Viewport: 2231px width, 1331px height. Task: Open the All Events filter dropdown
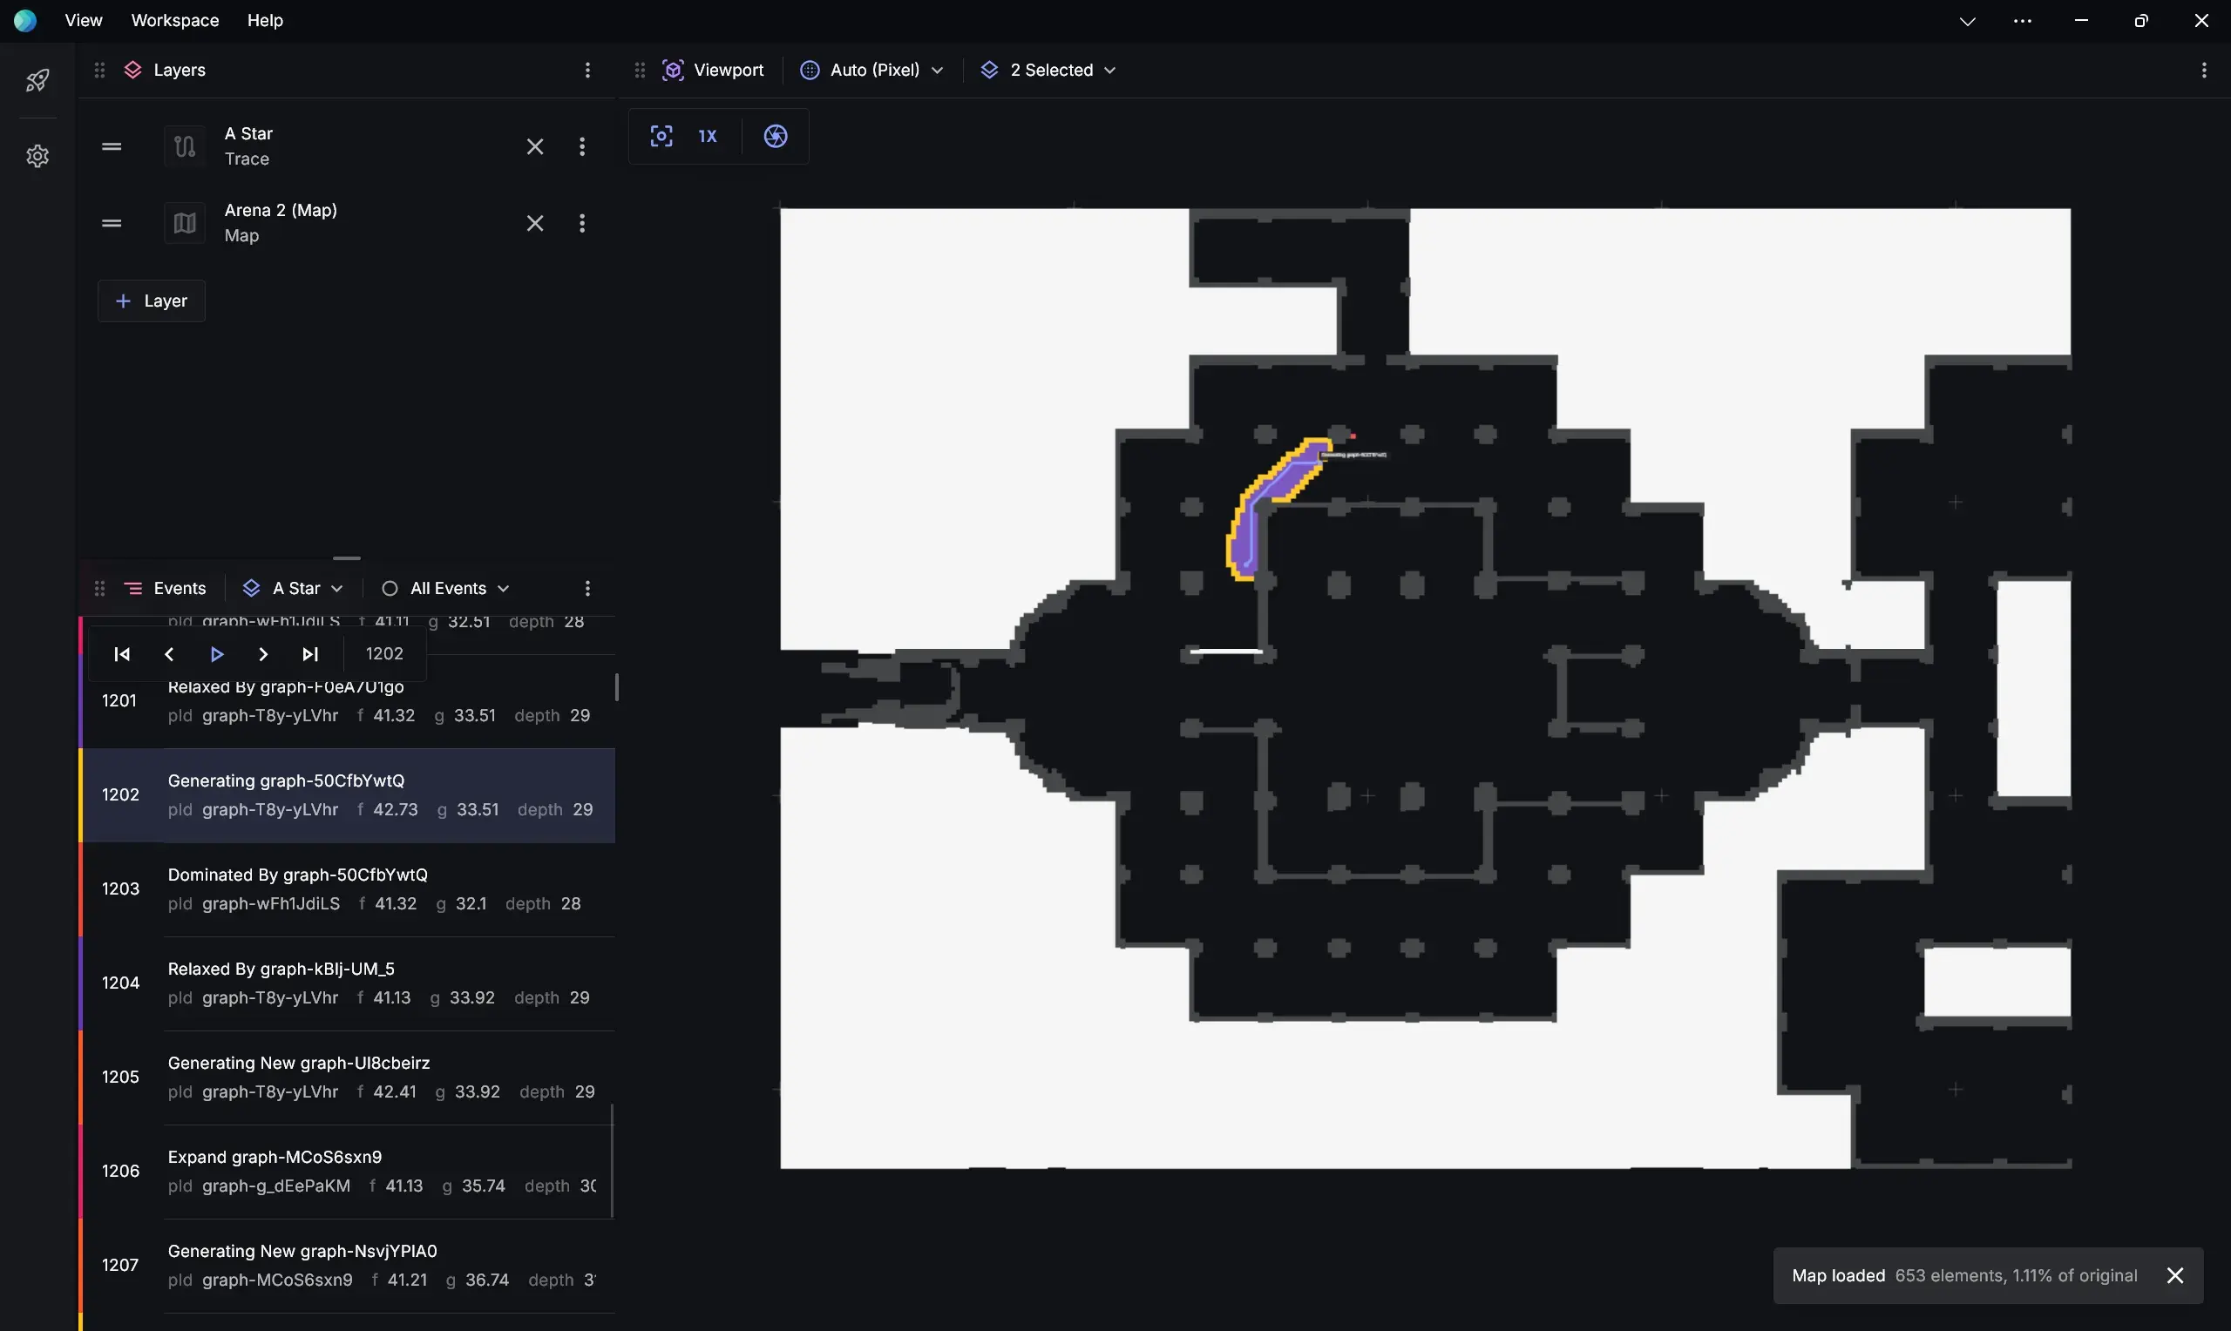(445, 588)
